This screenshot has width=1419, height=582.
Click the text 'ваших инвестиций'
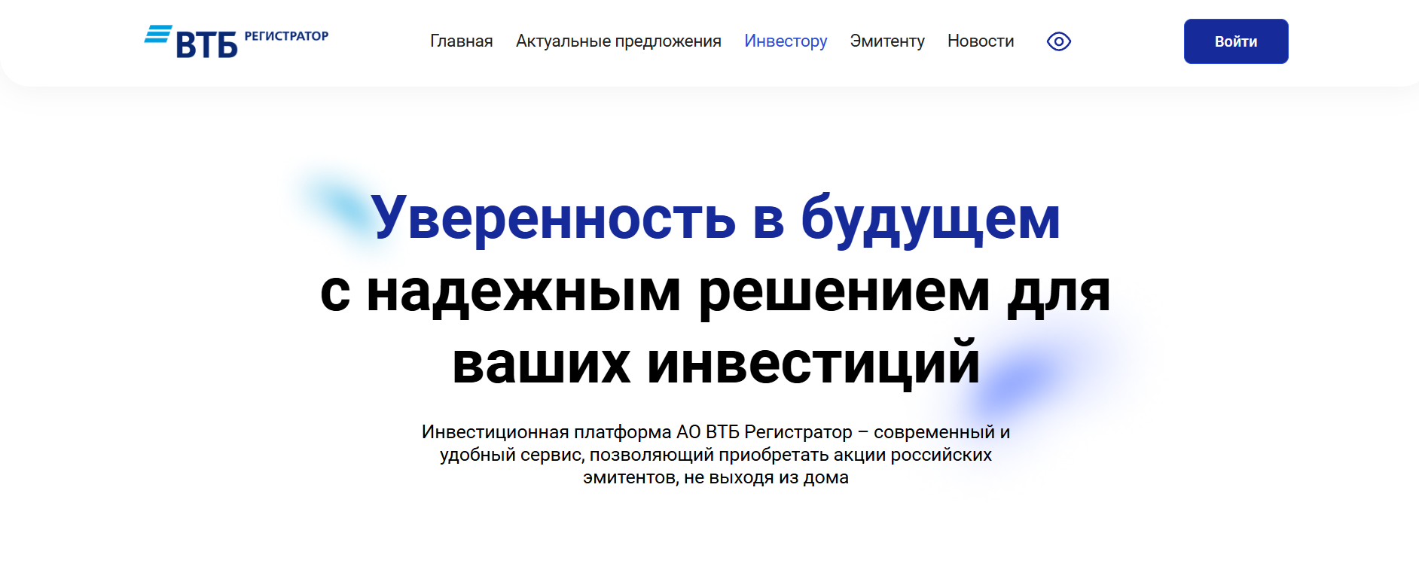[x=716, y=364]
